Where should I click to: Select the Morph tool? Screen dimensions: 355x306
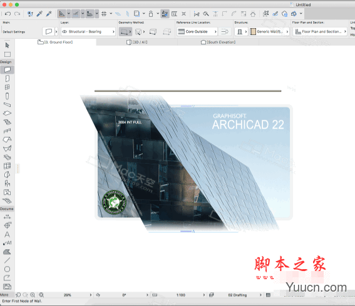(8, 175)
